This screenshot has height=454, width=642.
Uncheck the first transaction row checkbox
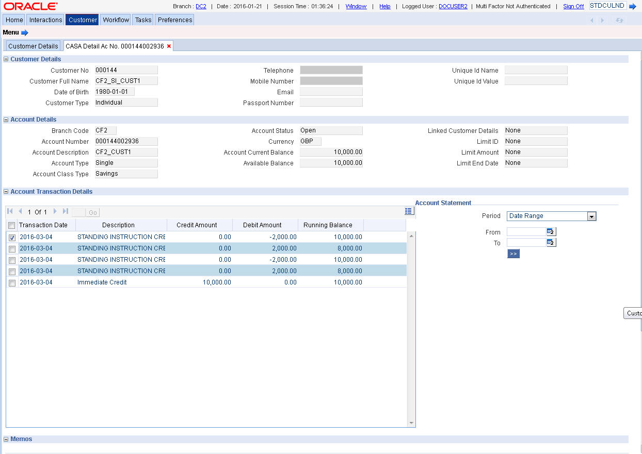tap(12, 238)
